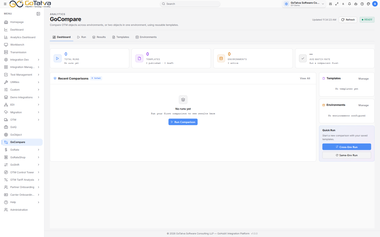Expand the OTM submenu chevron

point(39,120)
